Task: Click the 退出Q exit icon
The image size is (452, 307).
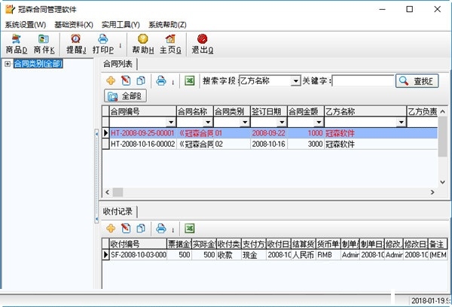Action: (x=203, y=44)
